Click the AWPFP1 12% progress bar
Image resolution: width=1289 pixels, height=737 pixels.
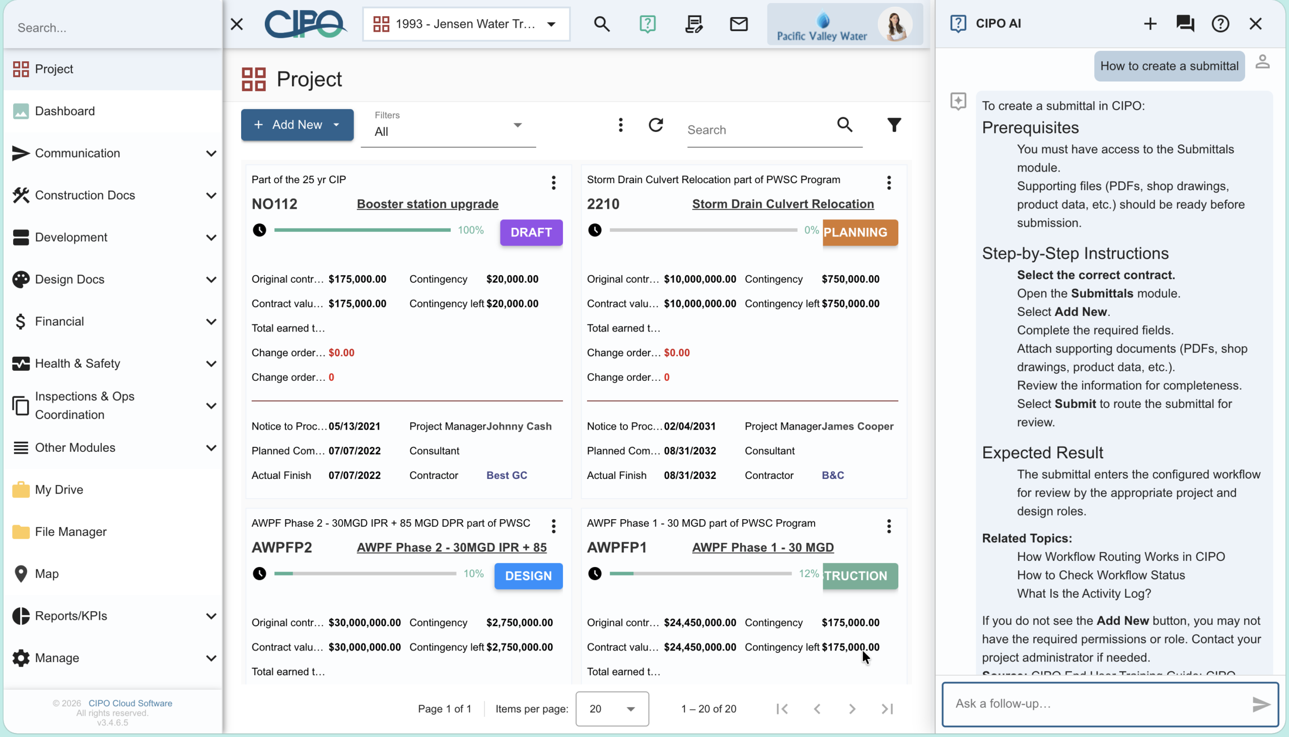point(700,574)
